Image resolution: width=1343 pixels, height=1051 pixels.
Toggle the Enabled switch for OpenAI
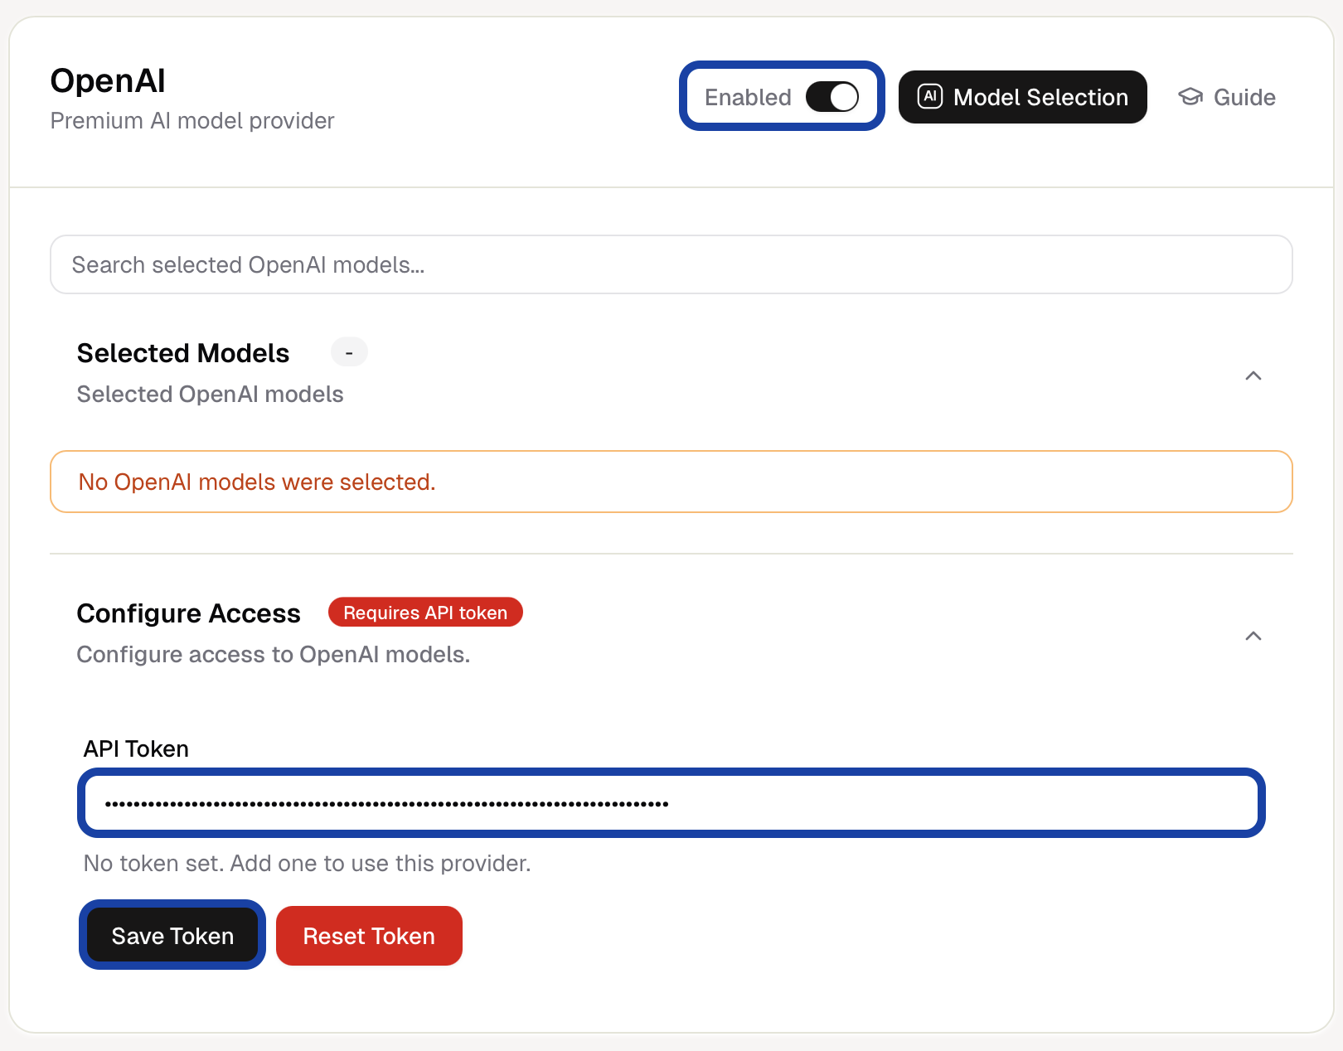coord(831,97)
